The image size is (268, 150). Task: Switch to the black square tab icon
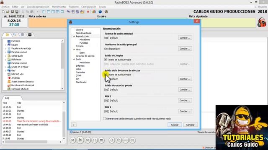tap(30, 35)
